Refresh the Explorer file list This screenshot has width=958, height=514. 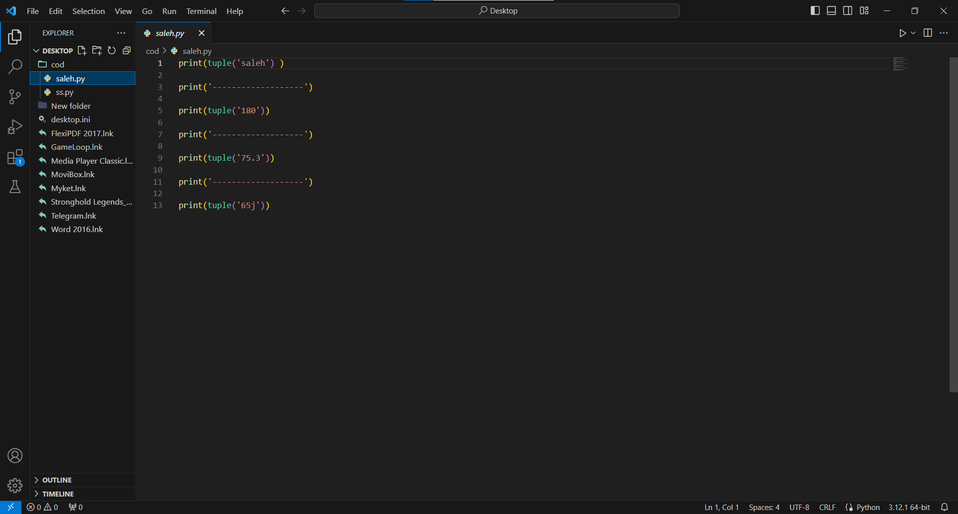[112, 50]
